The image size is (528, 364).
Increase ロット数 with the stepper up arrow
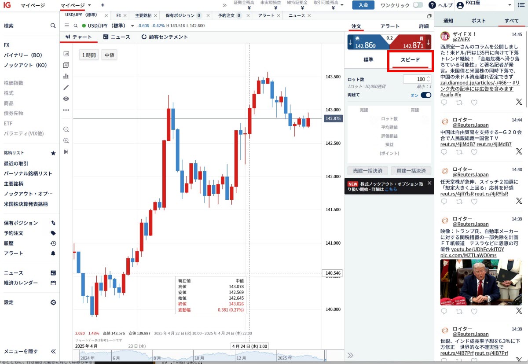click(x=428, y=77)
